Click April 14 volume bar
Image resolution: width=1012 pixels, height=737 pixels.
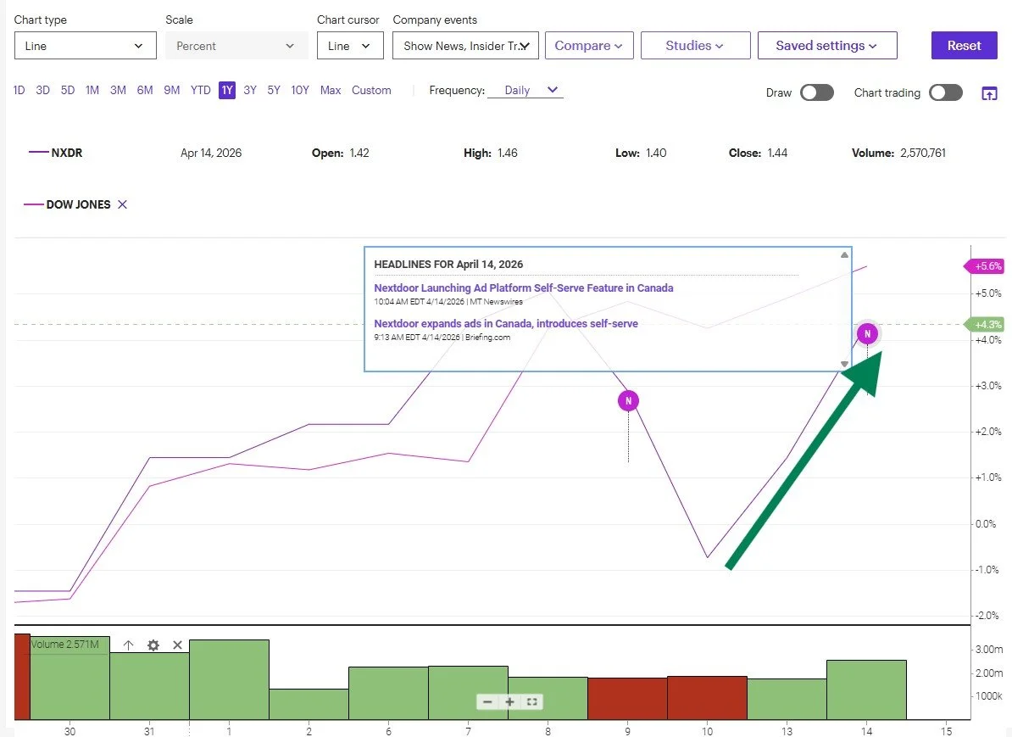[x=866, y=690]
